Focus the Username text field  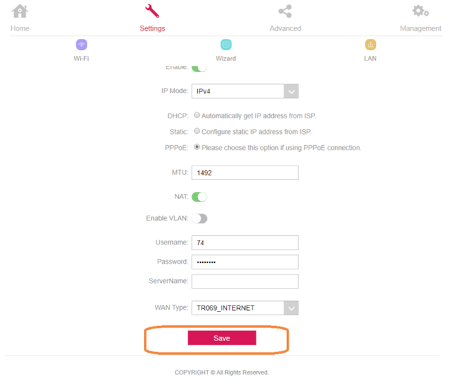pos(244,242)
